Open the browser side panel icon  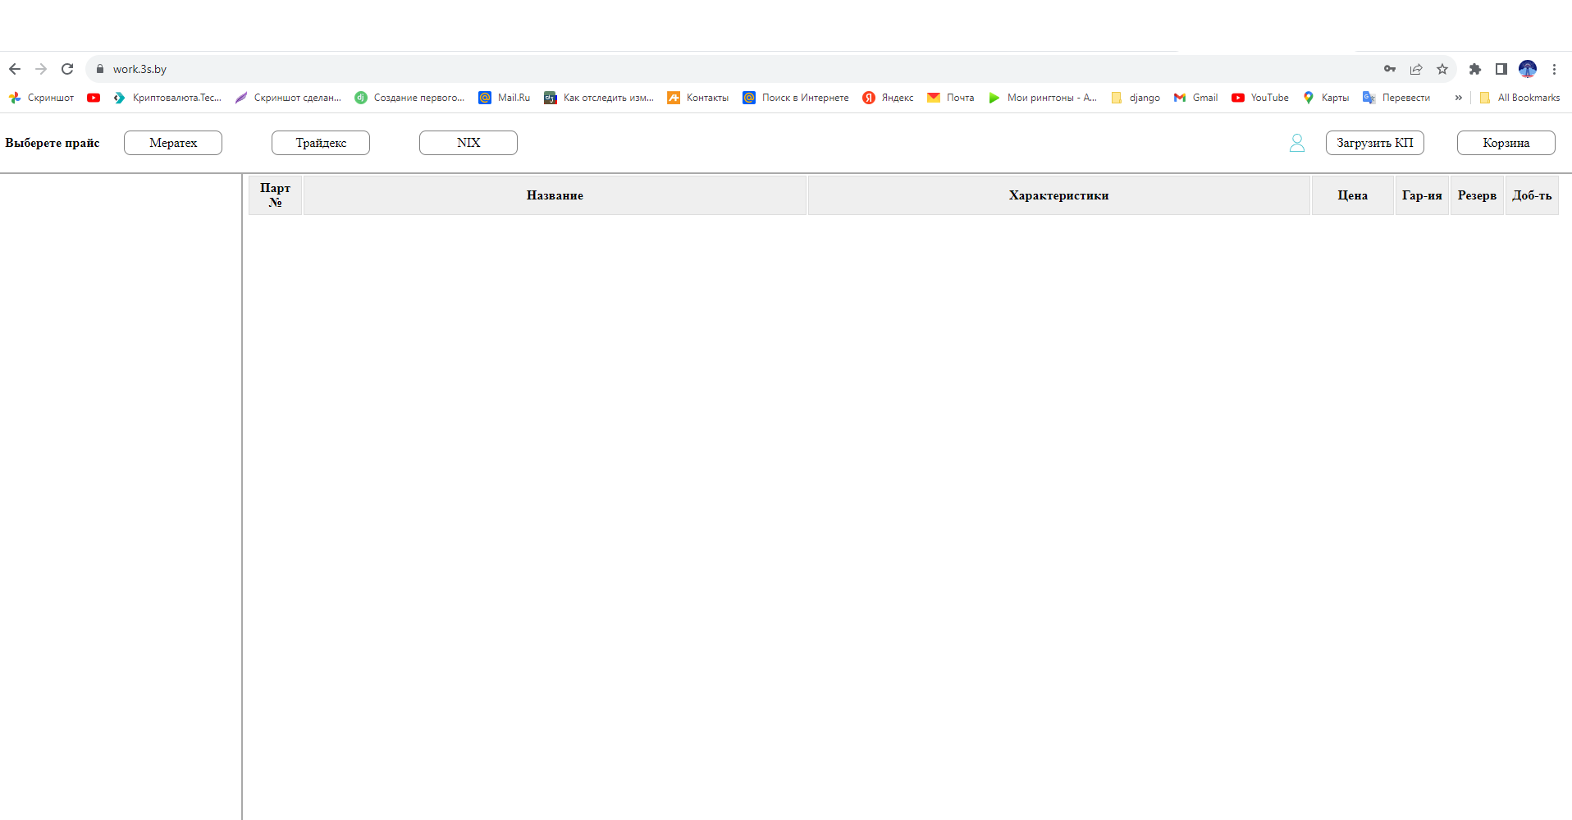coord(1501,69)
